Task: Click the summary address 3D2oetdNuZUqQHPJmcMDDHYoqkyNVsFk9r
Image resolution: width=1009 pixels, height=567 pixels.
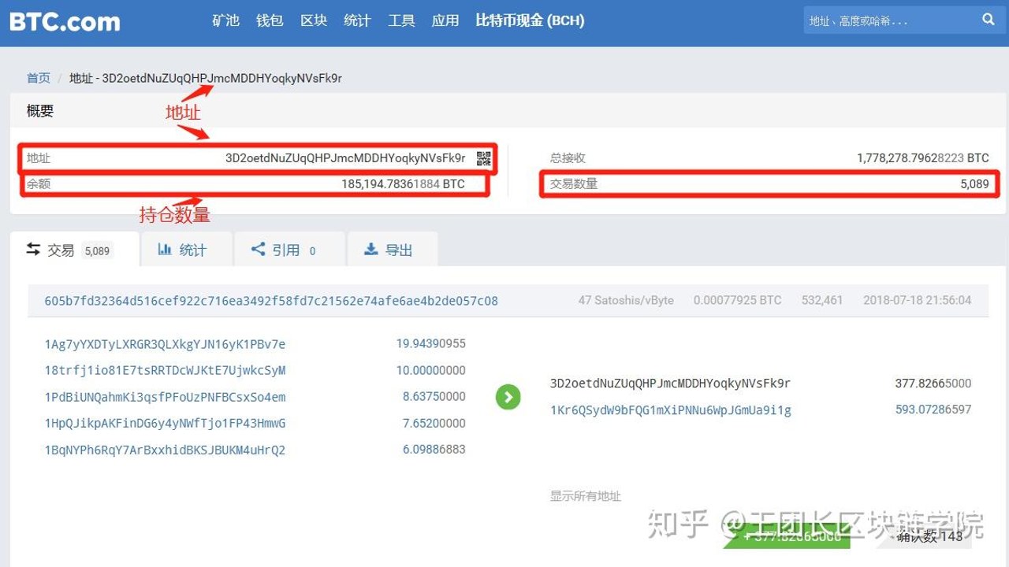Action: coord(345,158)
